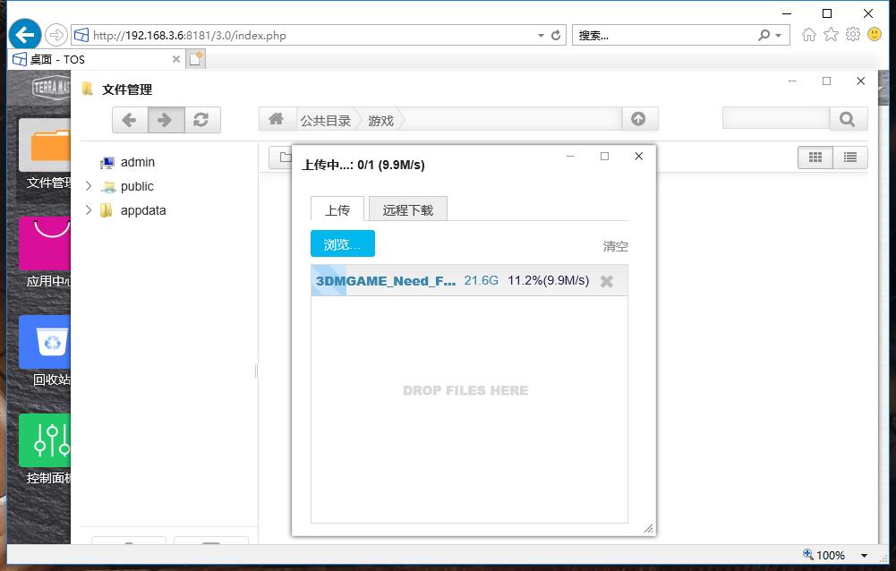This screenshot has width=896, height=571.
Task: Click the file manager search magnifier button
Action: [x=848, y=119]
